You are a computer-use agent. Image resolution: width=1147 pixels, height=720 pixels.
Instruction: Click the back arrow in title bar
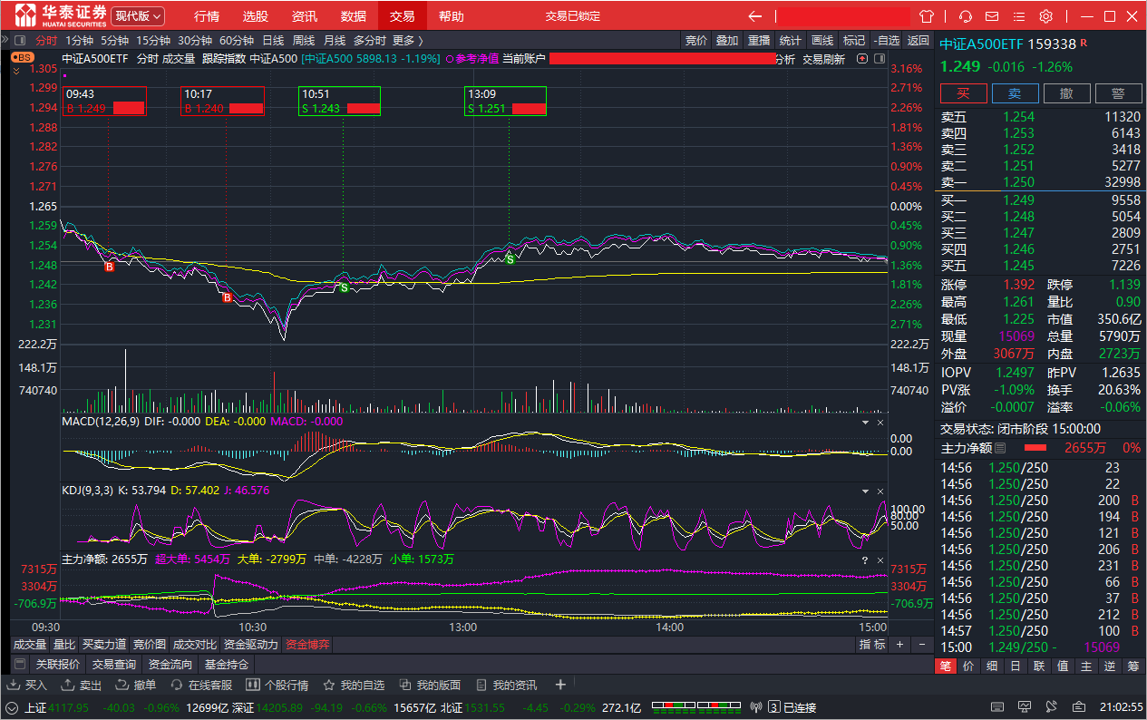[x=754, y=16]
